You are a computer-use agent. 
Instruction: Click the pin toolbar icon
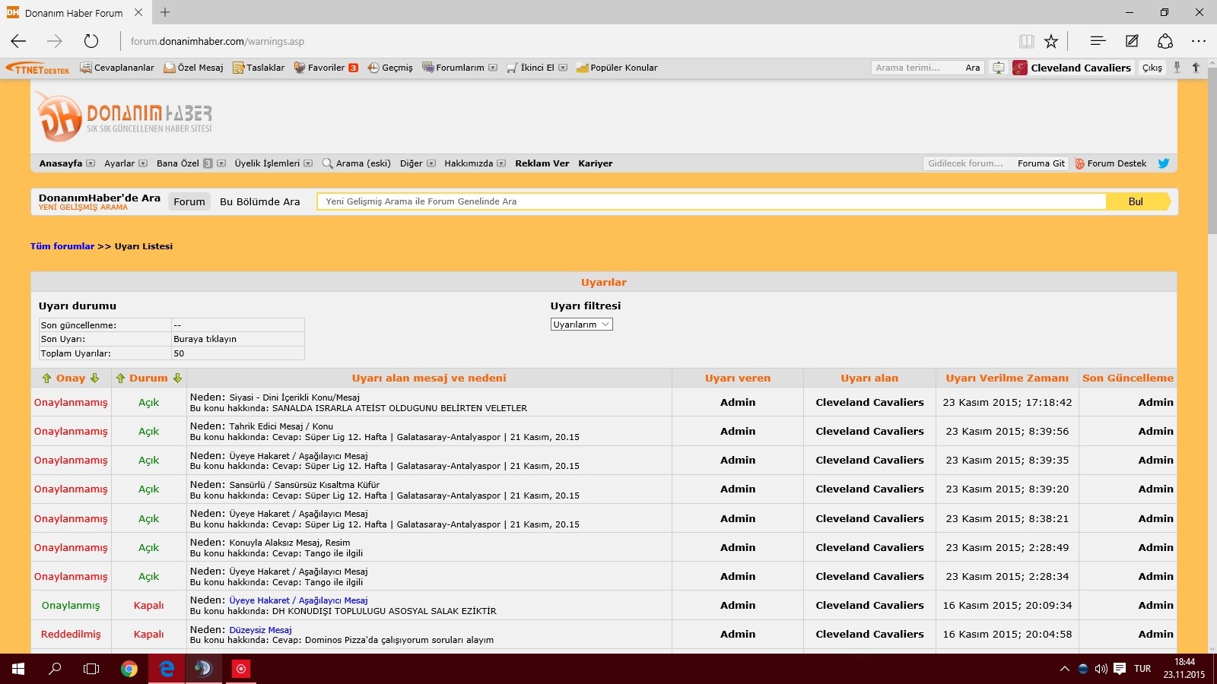click(x=1177, y=68)
